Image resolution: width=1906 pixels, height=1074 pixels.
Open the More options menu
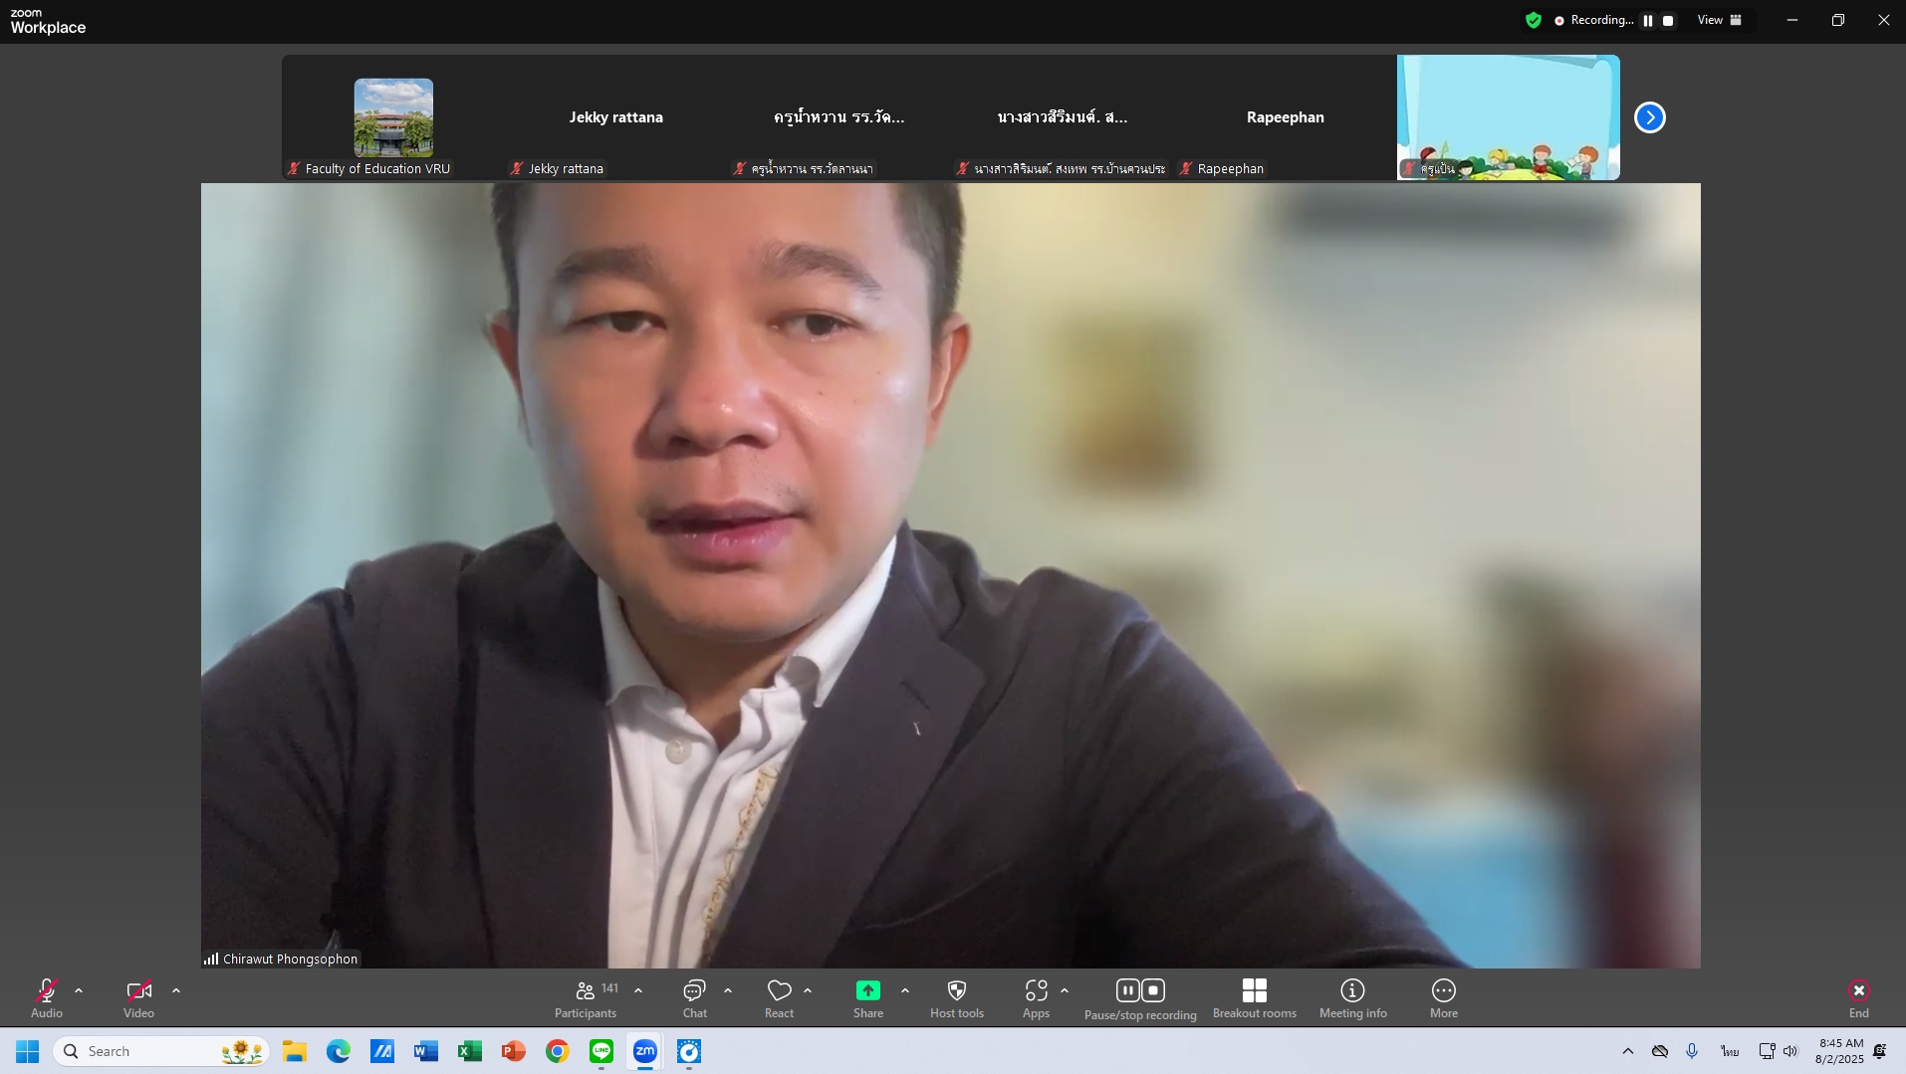pos(1443,998)
